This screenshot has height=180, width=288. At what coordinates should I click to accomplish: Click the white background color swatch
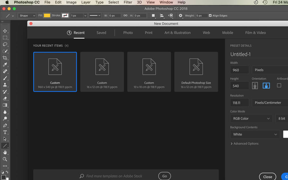[x=286, y=134]
